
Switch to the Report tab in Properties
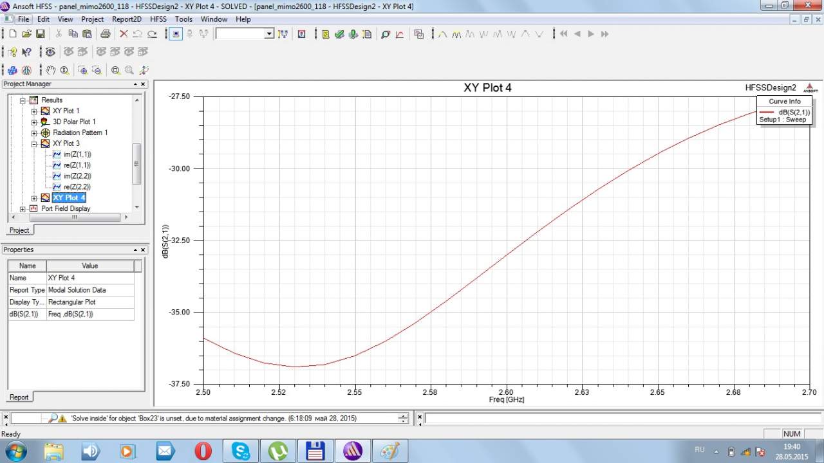click(19, 397)
